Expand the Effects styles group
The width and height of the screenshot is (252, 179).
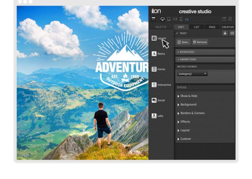pos(184,122)
